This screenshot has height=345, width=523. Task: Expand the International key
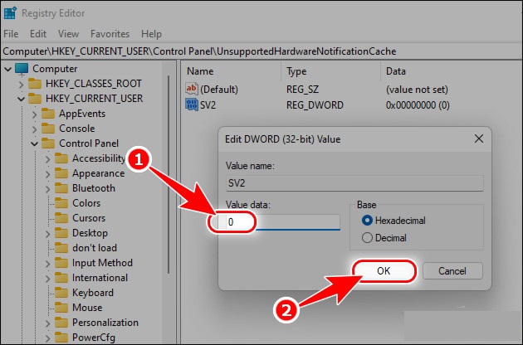(x=47, y=279)
